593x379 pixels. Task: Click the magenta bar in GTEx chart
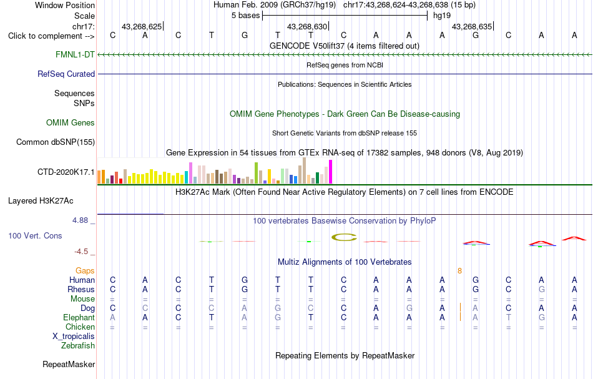point(331,172)
